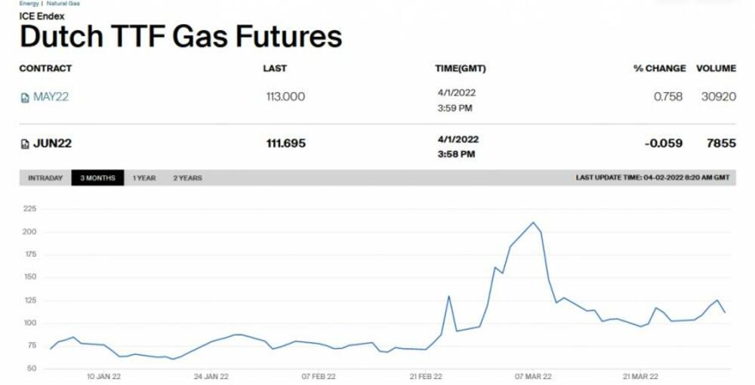Click the Dutch TTF Gas Futures heading
Screen dimensions: 755x385
[x=180, y=36]
